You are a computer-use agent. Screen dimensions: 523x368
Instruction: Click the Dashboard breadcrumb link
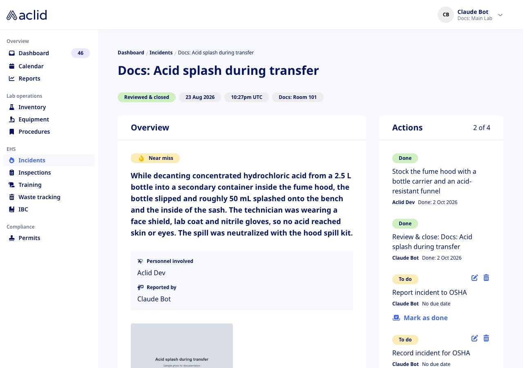point(131,53)
